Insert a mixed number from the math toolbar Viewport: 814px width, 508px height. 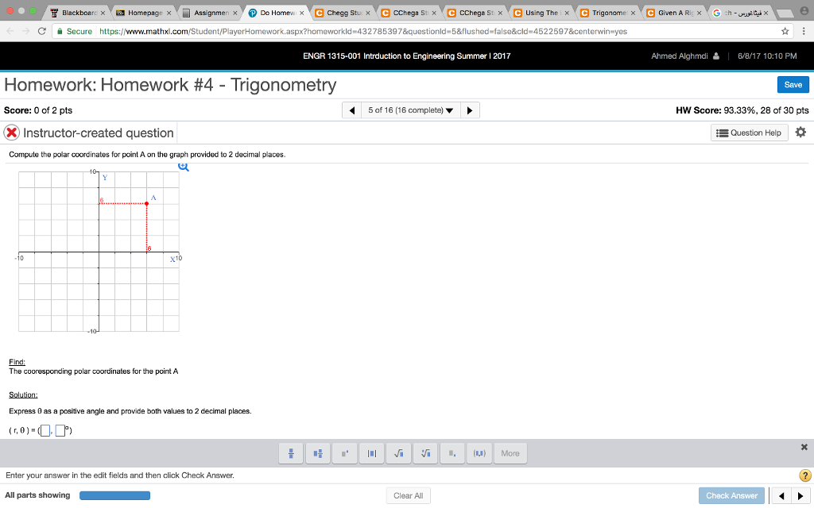coord(318,453)
